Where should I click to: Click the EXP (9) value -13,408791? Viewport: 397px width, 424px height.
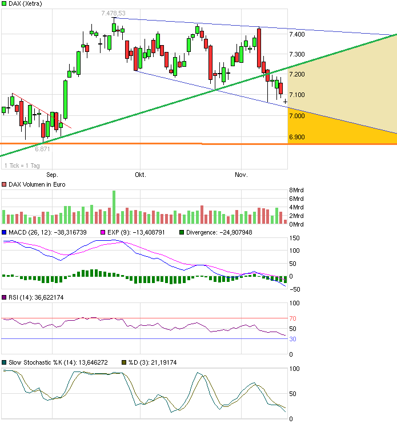[x=149, y=233]
